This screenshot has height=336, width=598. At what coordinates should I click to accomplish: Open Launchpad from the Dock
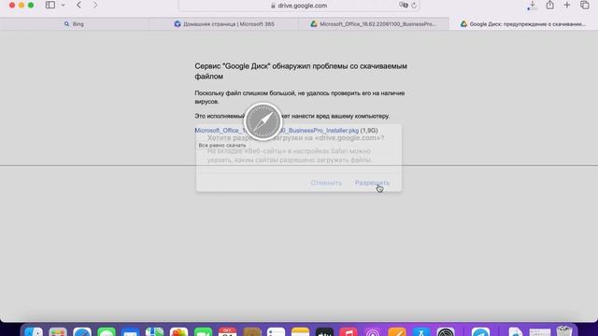point(58,331)
